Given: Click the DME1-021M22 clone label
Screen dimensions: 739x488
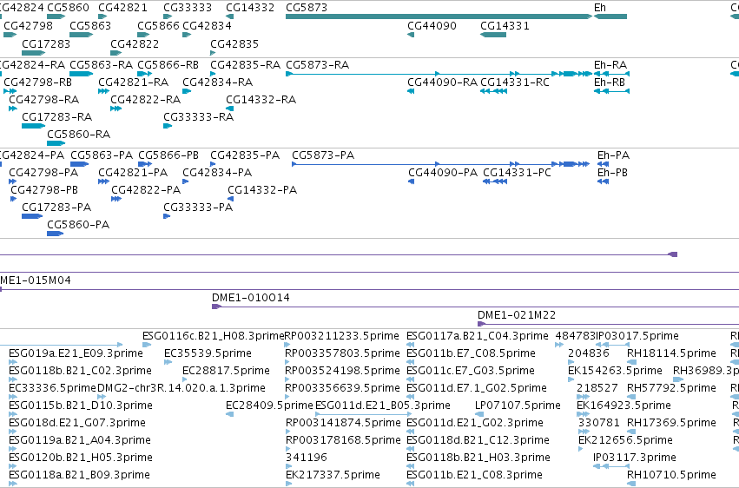Looking at the screenshot, I should point(517,315).
